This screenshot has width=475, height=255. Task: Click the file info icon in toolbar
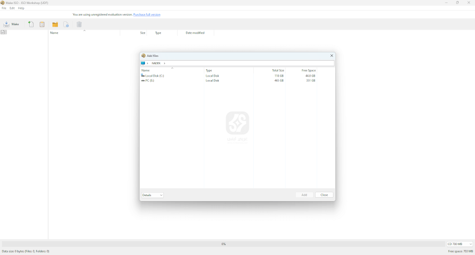pos(66,24)
